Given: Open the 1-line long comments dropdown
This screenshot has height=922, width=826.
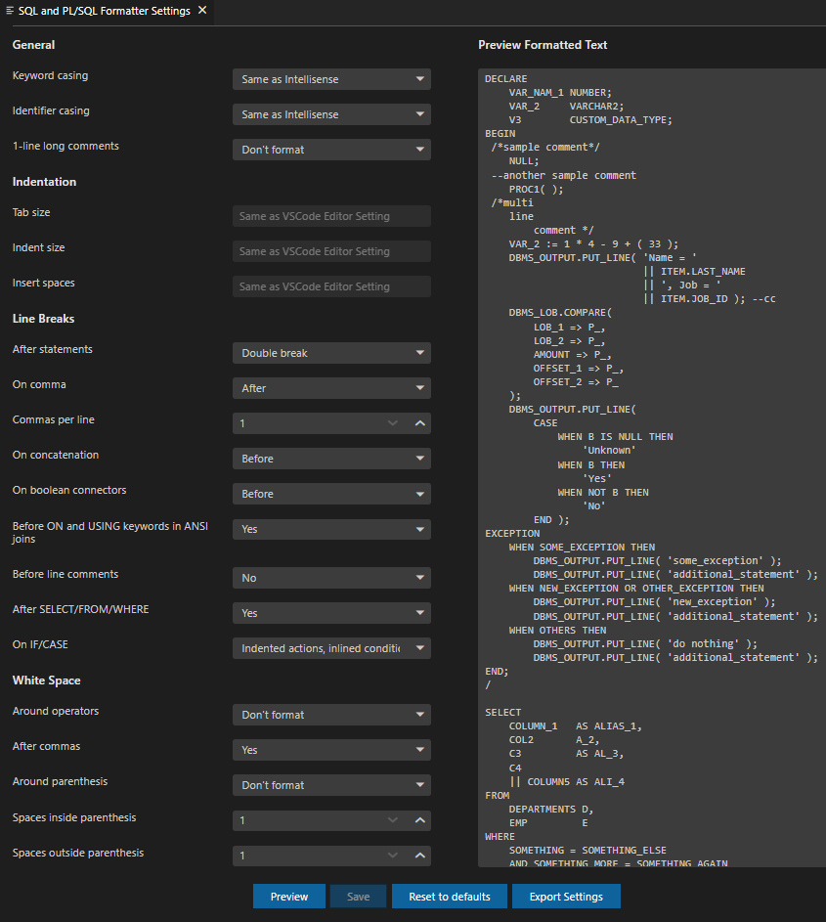Looking at the screenshot, I should tap(331, 150).
